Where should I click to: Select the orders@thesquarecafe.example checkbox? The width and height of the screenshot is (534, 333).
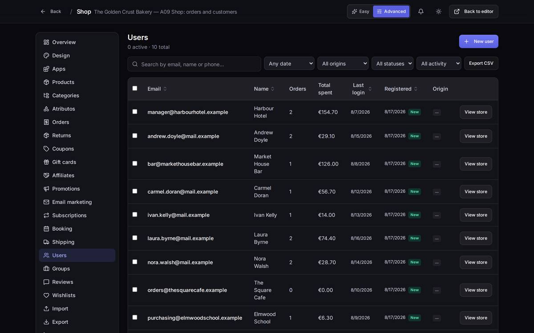tap(135, 289)
